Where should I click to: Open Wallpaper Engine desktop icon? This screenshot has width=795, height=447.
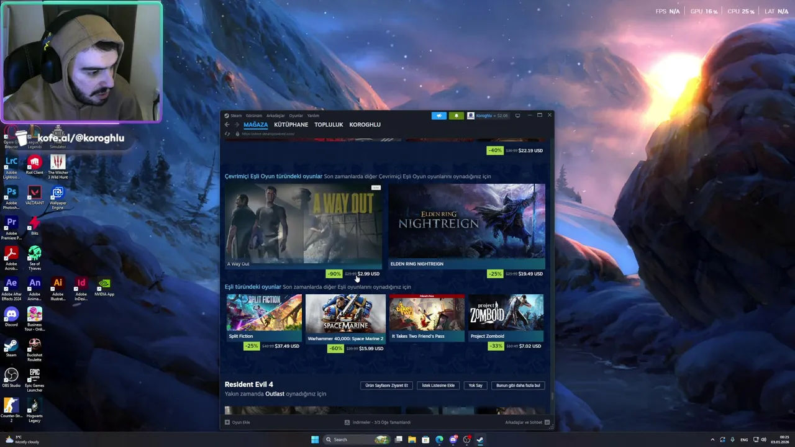58,198
